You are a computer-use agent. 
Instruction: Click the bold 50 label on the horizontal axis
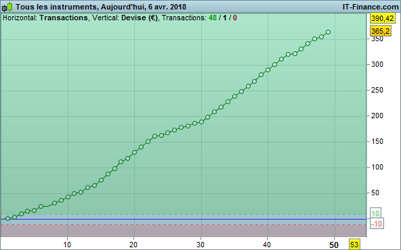[x=334, y=245]
